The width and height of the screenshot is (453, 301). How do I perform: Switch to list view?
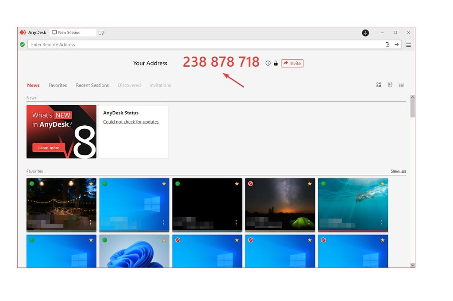[401, 85]
